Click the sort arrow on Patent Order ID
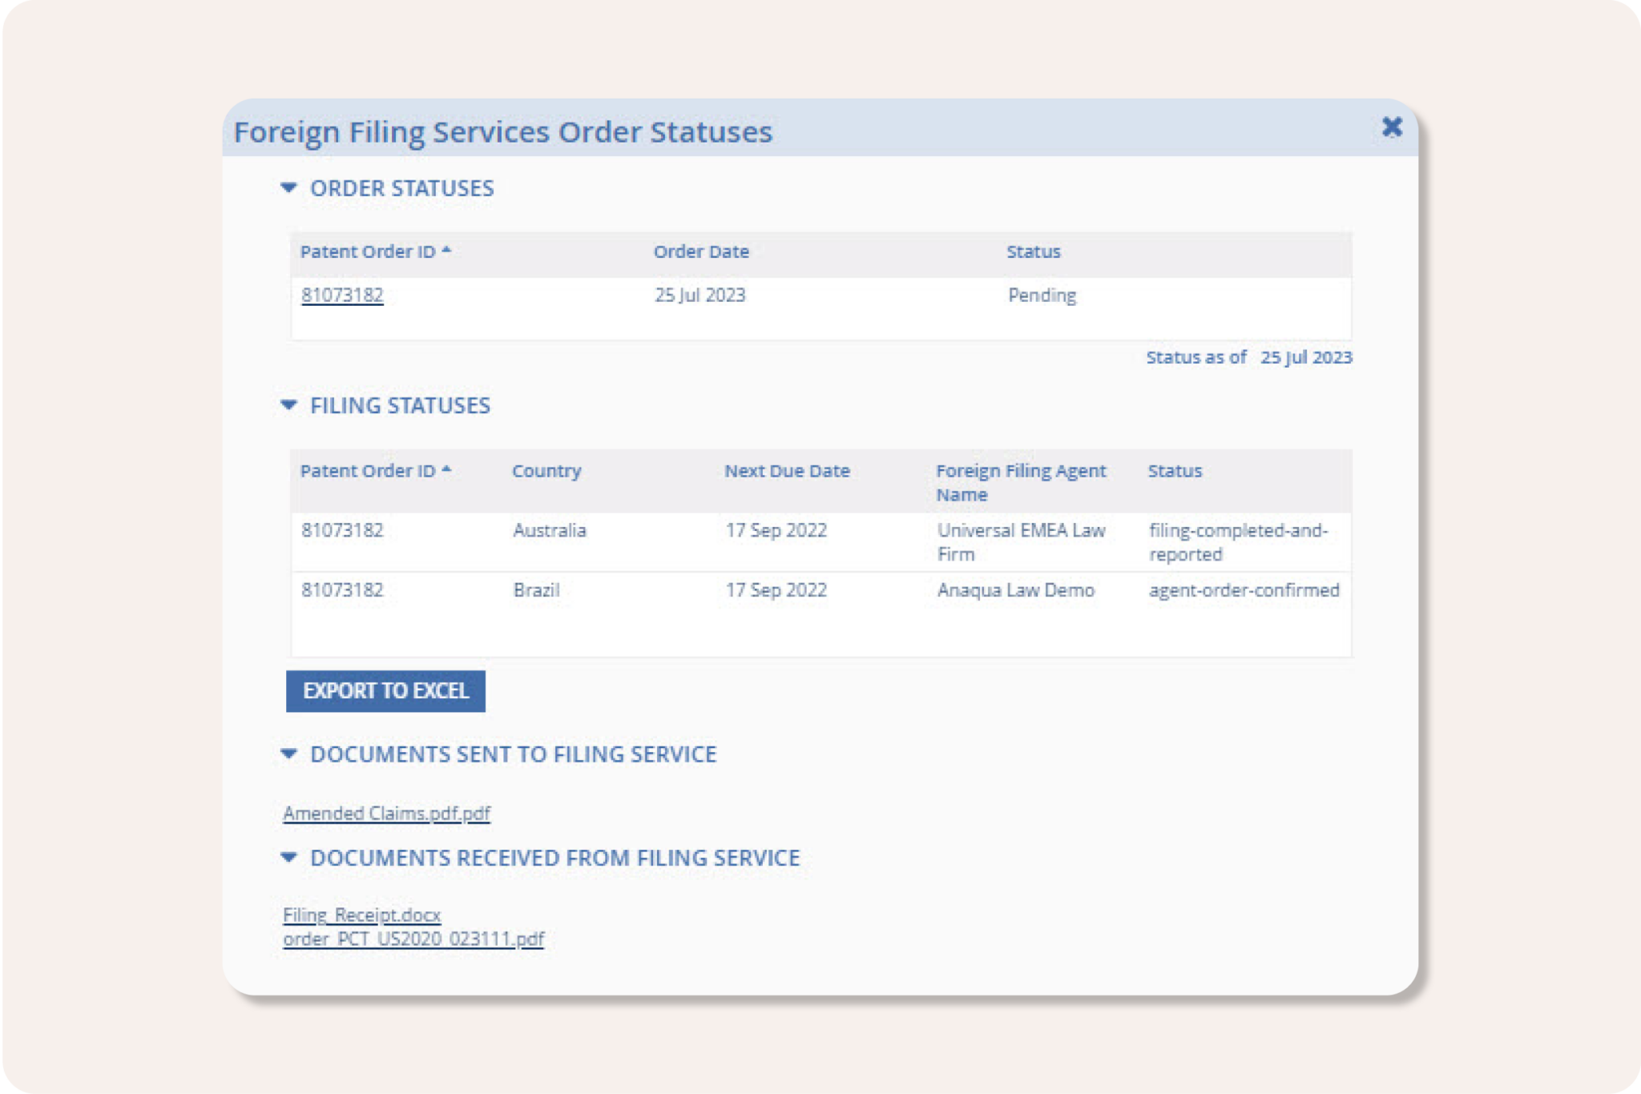This screenshot has width=1641, height=1094. (447, 250)
